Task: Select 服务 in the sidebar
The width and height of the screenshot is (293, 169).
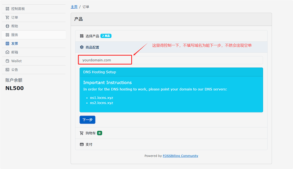Action: pyautogui.click(x=34, y=35)
